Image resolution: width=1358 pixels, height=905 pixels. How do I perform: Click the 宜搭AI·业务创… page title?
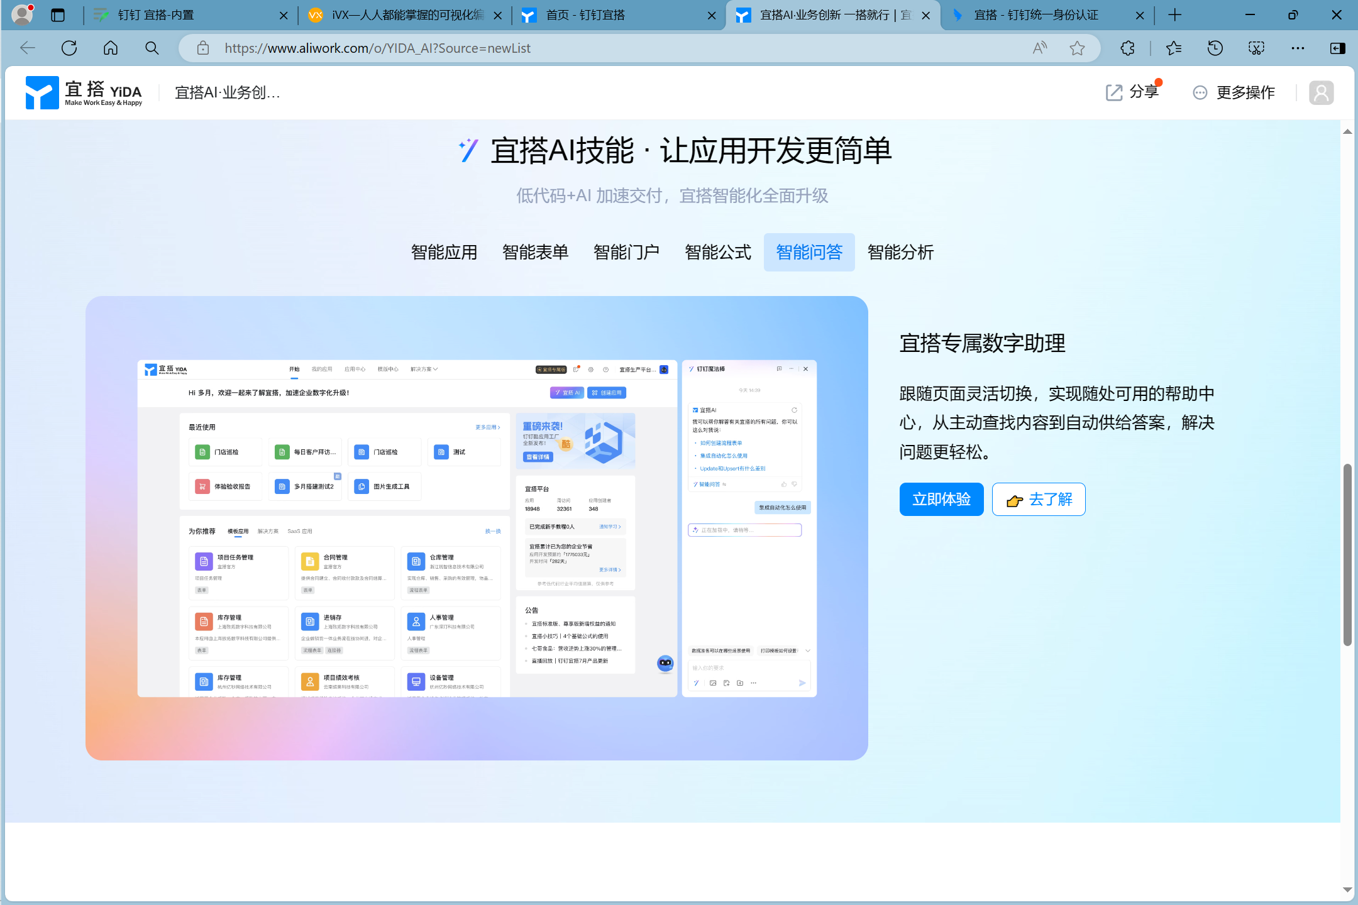tap(228, 92)
